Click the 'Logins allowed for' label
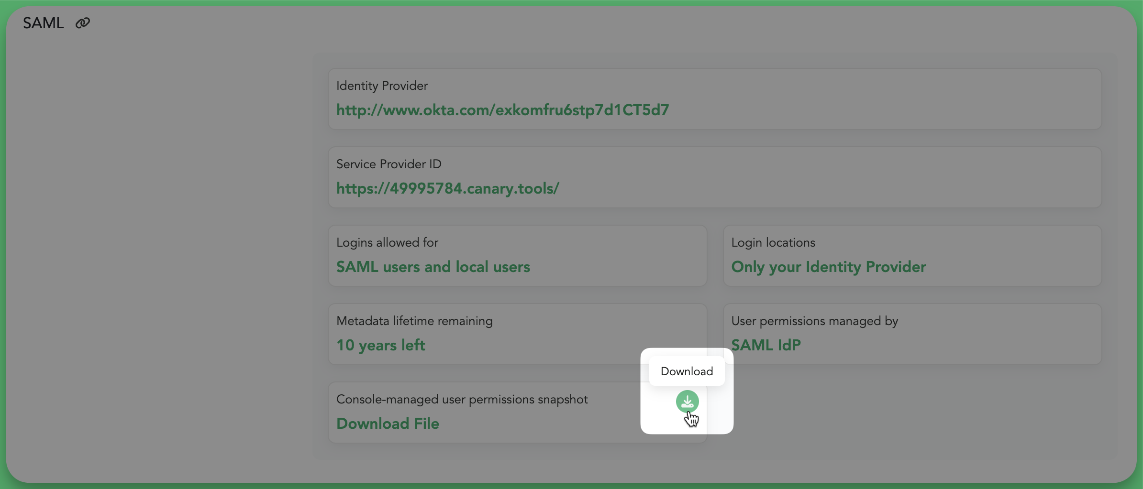Screen dimensions: 1143x489 pos(387,242)
